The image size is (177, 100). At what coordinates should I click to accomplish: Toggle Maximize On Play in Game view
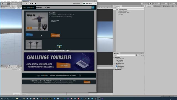coord(100,8)
